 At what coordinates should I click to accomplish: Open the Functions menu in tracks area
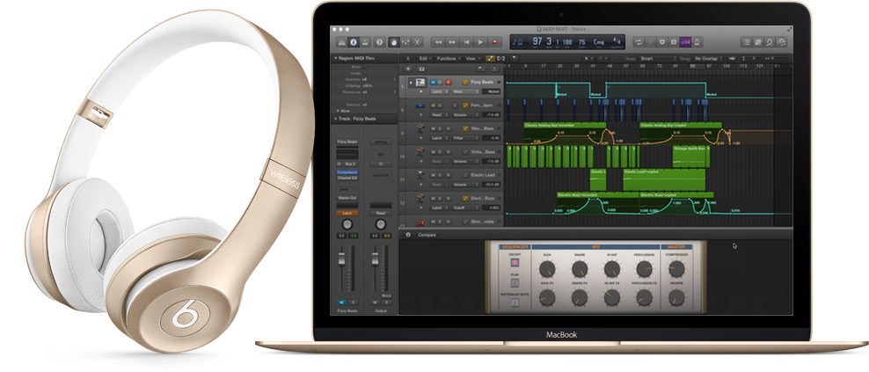tap(448, 58)
